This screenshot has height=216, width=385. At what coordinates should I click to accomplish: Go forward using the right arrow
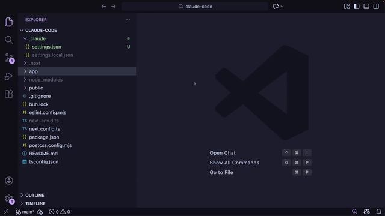(114, 7)
